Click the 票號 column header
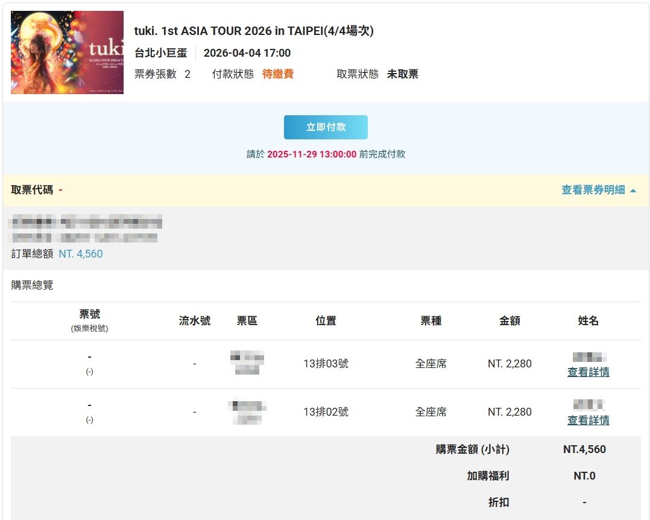This screenshot has height=520, width=650. tap(89, 314)
